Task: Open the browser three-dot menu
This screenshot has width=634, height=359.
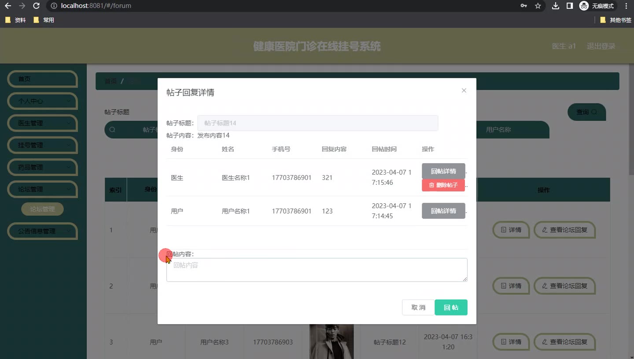Action: [626, 6]
